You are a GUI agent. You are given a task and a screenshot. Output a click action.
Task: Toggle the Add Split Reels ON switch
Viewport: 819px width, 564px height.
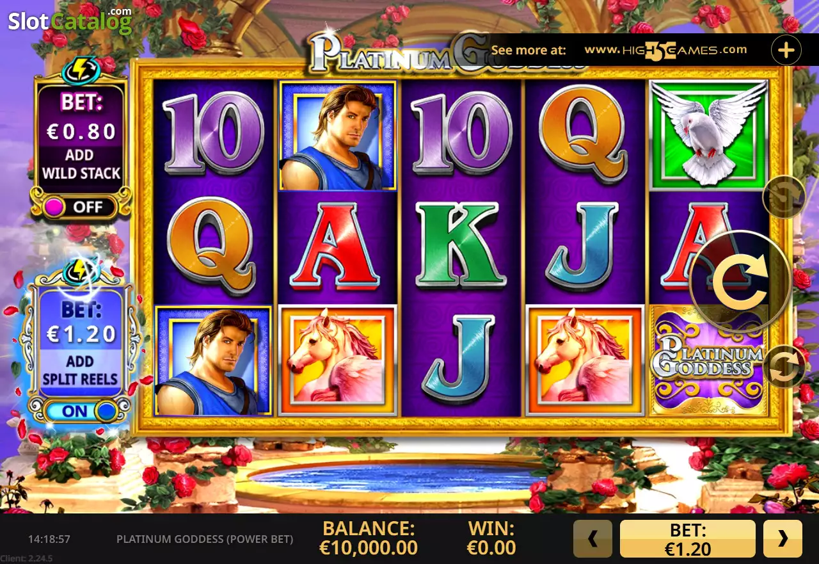point(81,412)
